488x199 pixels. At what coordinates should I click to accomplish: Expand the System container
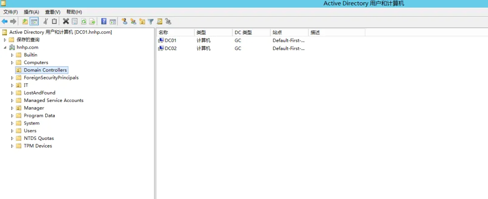pos(12,123)
